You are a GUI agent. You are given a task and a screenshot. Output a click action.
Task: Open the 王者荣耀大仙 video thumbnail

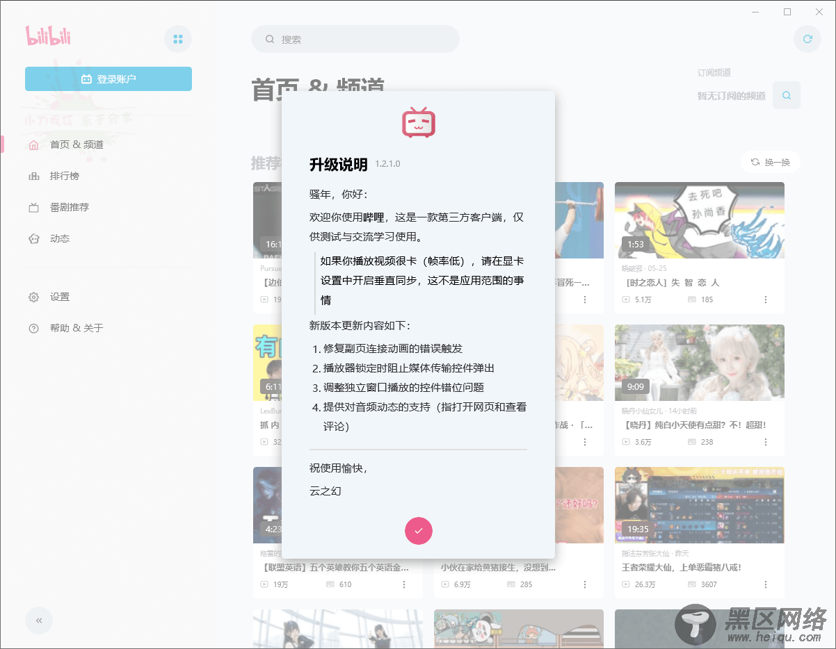[x=700, y=505]
